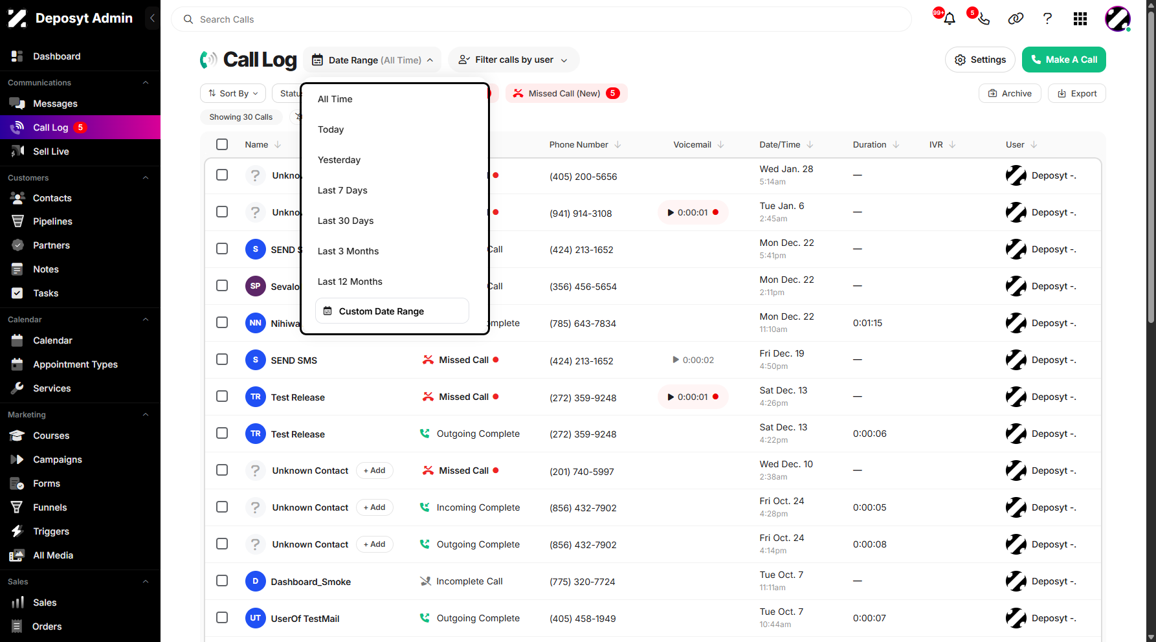Close the Date Range dropdown
The height and width of the screenshot is (642, 1156).
[372, 60]
